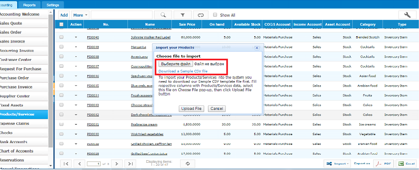Open the filter funnel button

[x=183, y=15]
